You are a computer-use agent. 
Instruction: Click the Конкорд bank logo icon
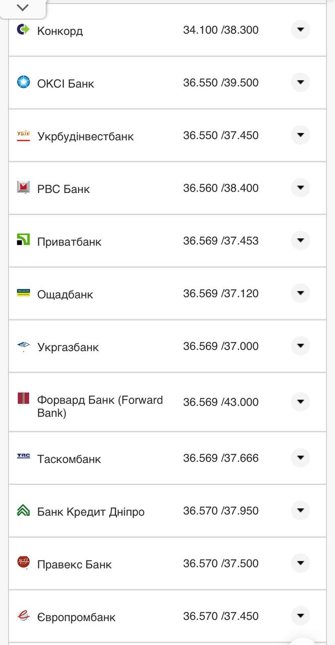(x=23, y=29)
